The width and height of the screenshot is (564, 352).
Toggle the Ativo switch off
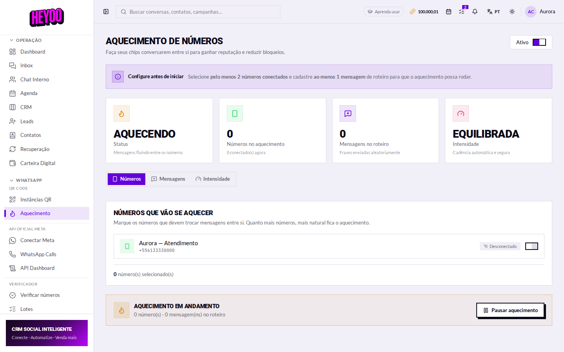coord(539,42)
